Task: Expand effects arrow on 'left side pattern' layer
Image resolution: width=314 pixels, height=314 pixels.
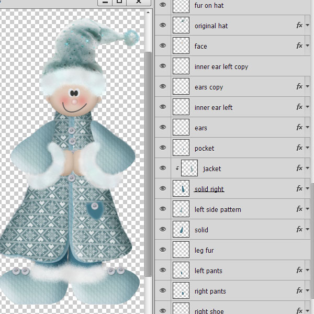Action: (307, 209)
